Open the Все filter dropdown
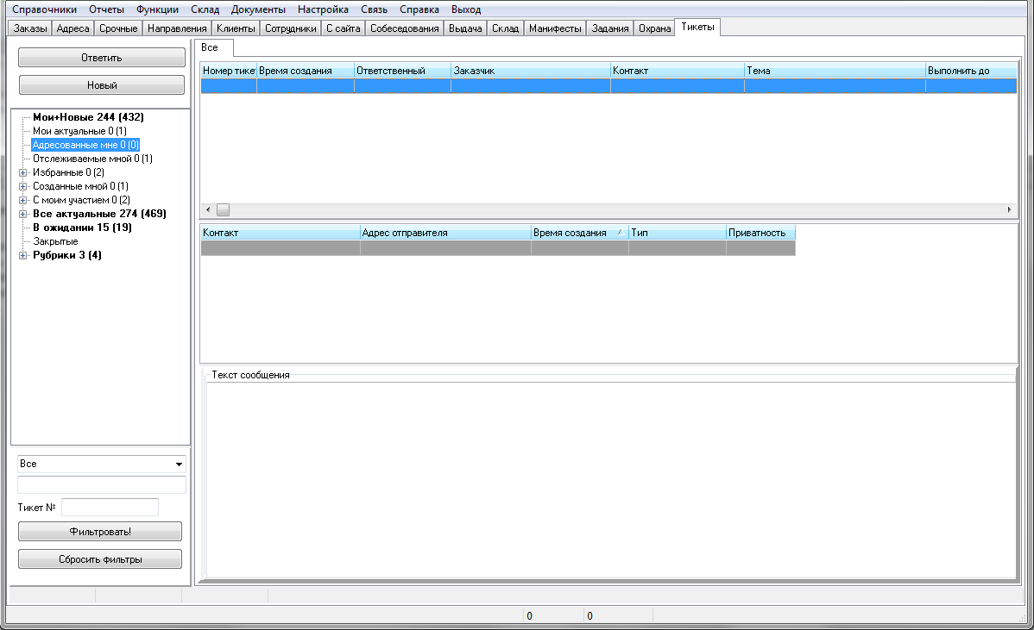The height and width of the screenshot is (630, 1034). (179, 465)
